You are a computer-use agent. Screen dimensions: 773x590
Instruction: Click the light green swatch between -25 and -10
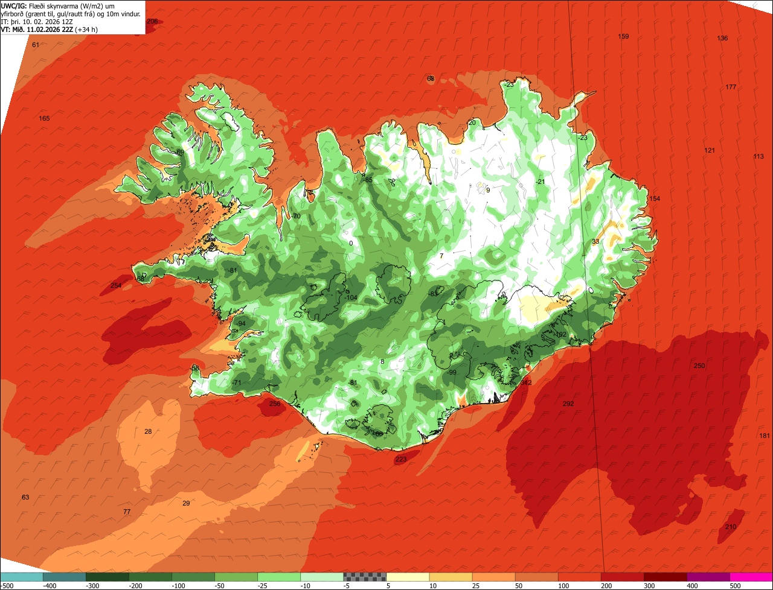point(279,577)
